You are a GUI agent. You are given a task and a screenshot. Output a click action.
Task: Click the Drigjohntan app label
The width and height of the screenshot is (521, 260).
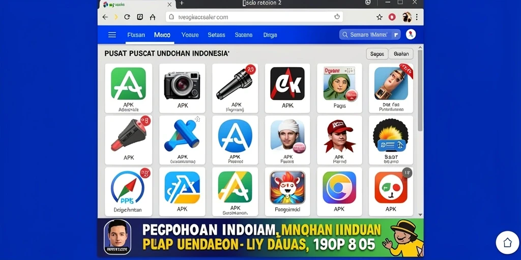click(128, 210)
